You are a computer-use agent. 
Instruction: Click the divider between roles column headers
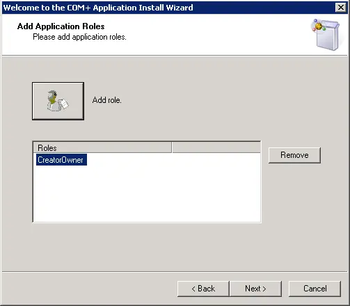click(172, 147)
